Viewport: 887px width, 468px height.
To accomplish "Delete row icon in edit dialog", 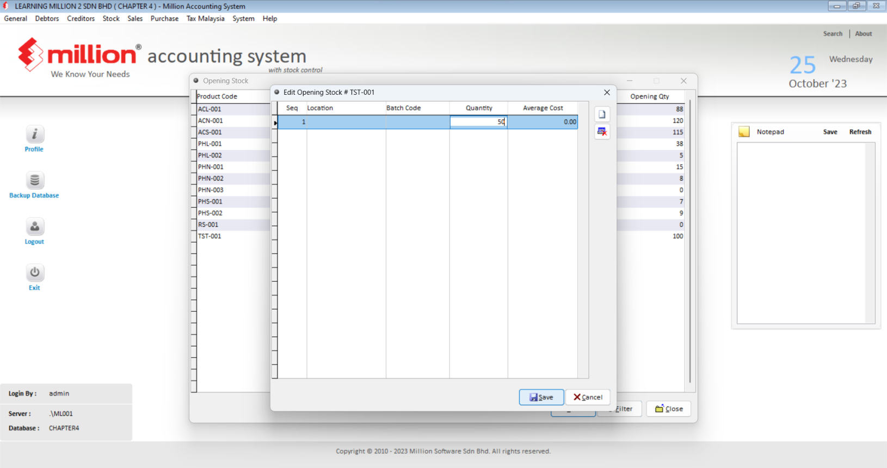I will pos(602,132).
